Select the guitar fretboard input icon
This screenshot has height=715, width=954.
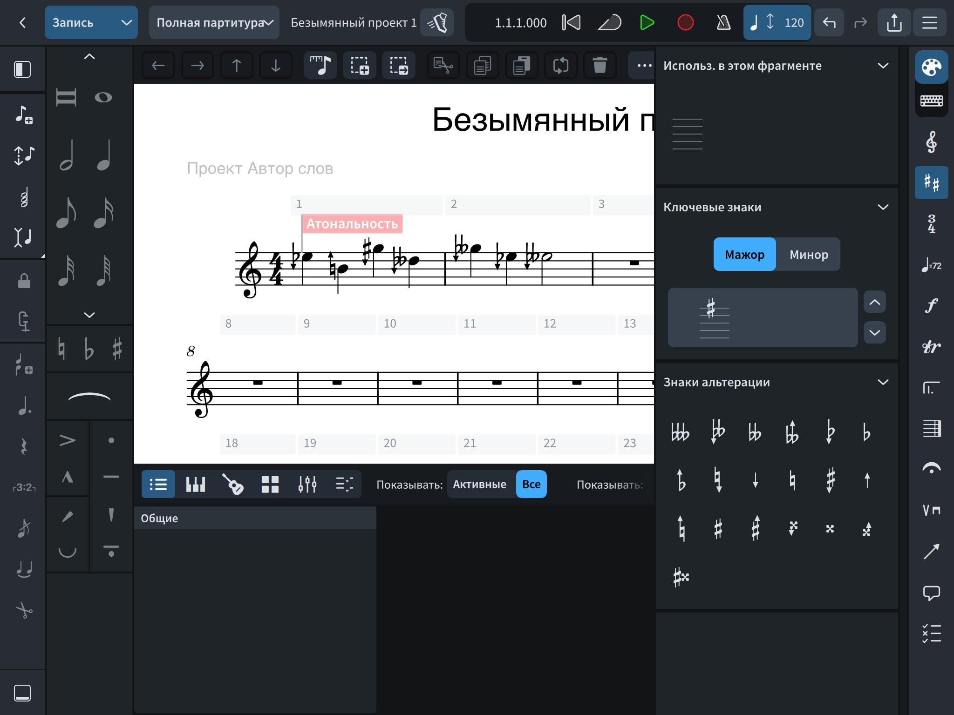232,484
